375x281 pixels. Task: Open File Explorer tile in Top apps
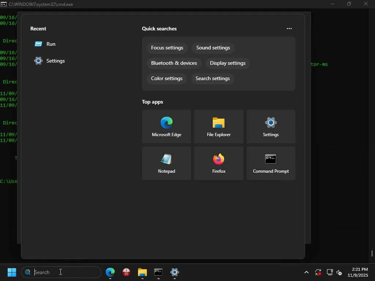tap(219, 127)
